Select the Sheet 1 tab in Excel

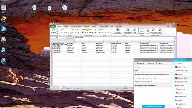59,87
